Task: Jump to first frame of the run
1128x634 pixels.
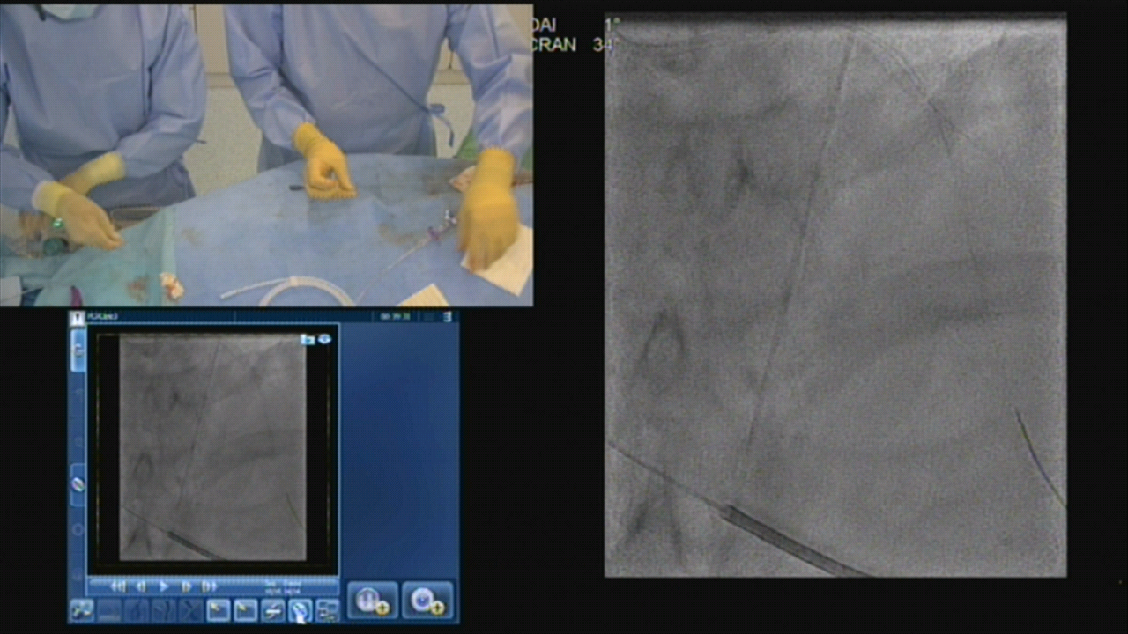Action: [118, 586]
